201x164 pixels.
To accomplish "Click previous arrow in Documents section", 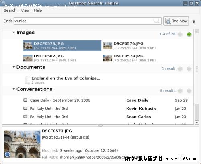I will [x=180, y=69].
